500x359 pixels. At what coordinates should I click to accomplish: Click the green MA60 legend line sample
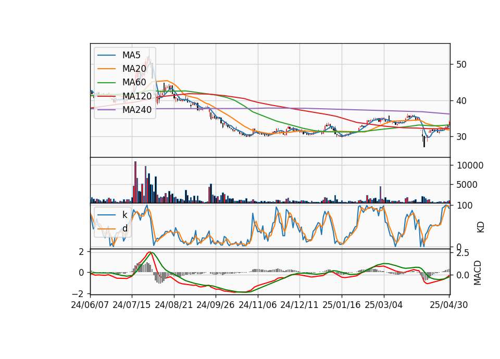[x=106, y=83]
